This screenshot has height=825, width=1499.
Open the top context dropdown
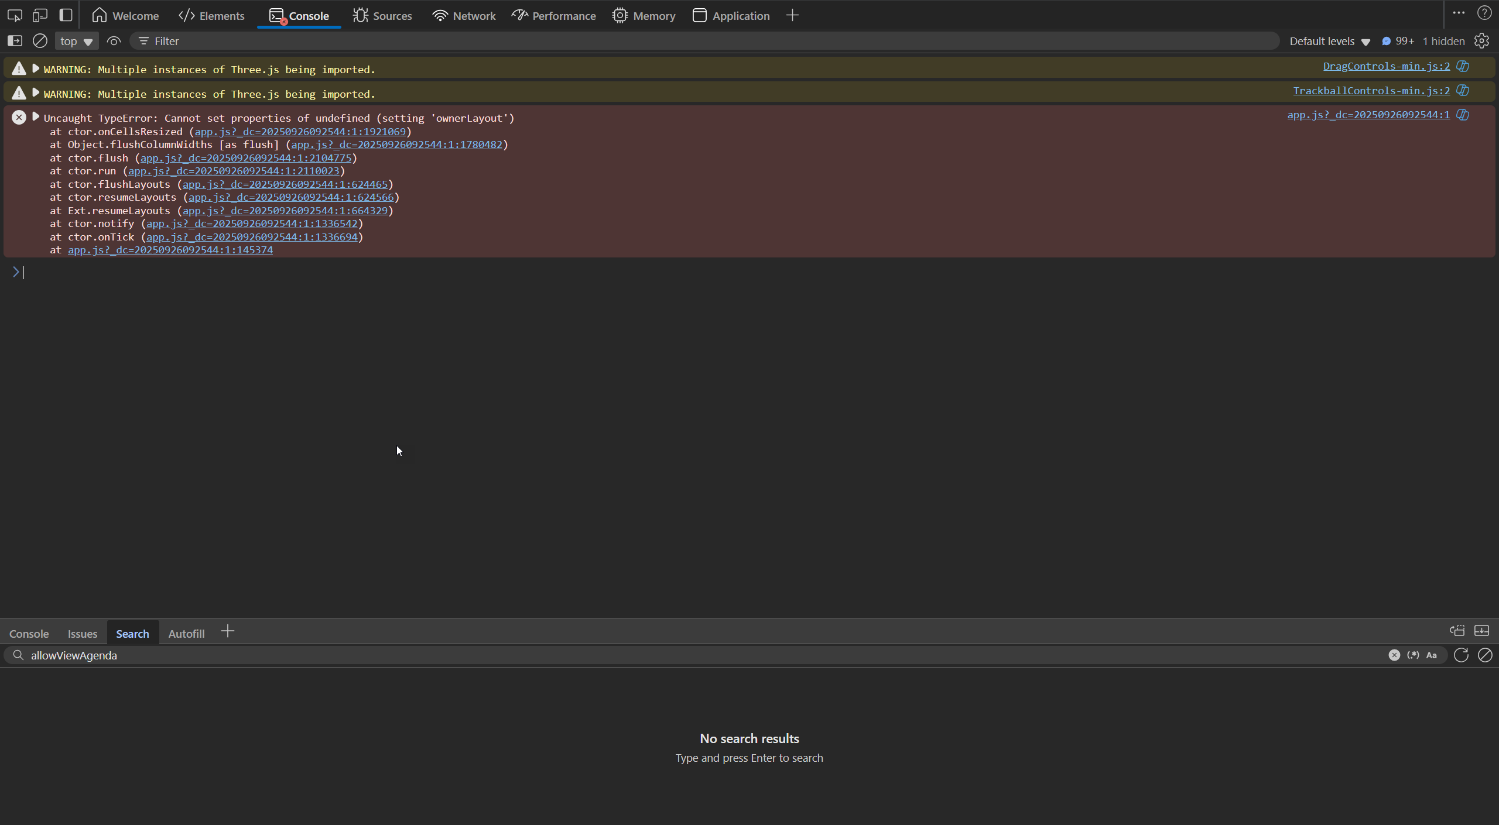76,41
